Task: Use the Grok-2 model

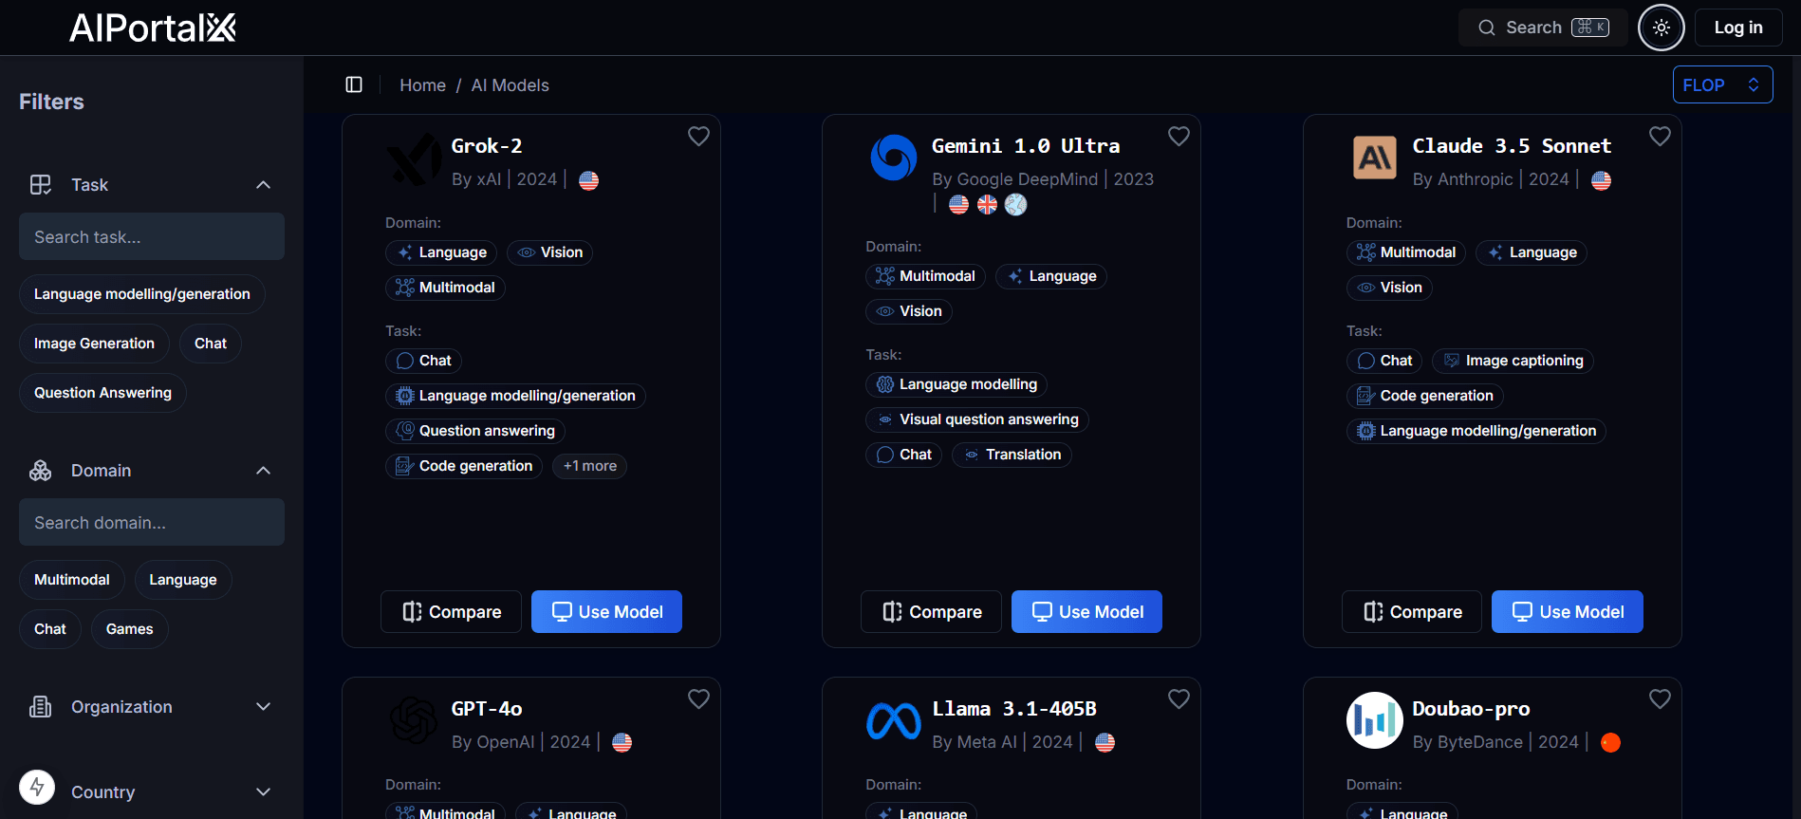Action: click(x=607, y=612)
